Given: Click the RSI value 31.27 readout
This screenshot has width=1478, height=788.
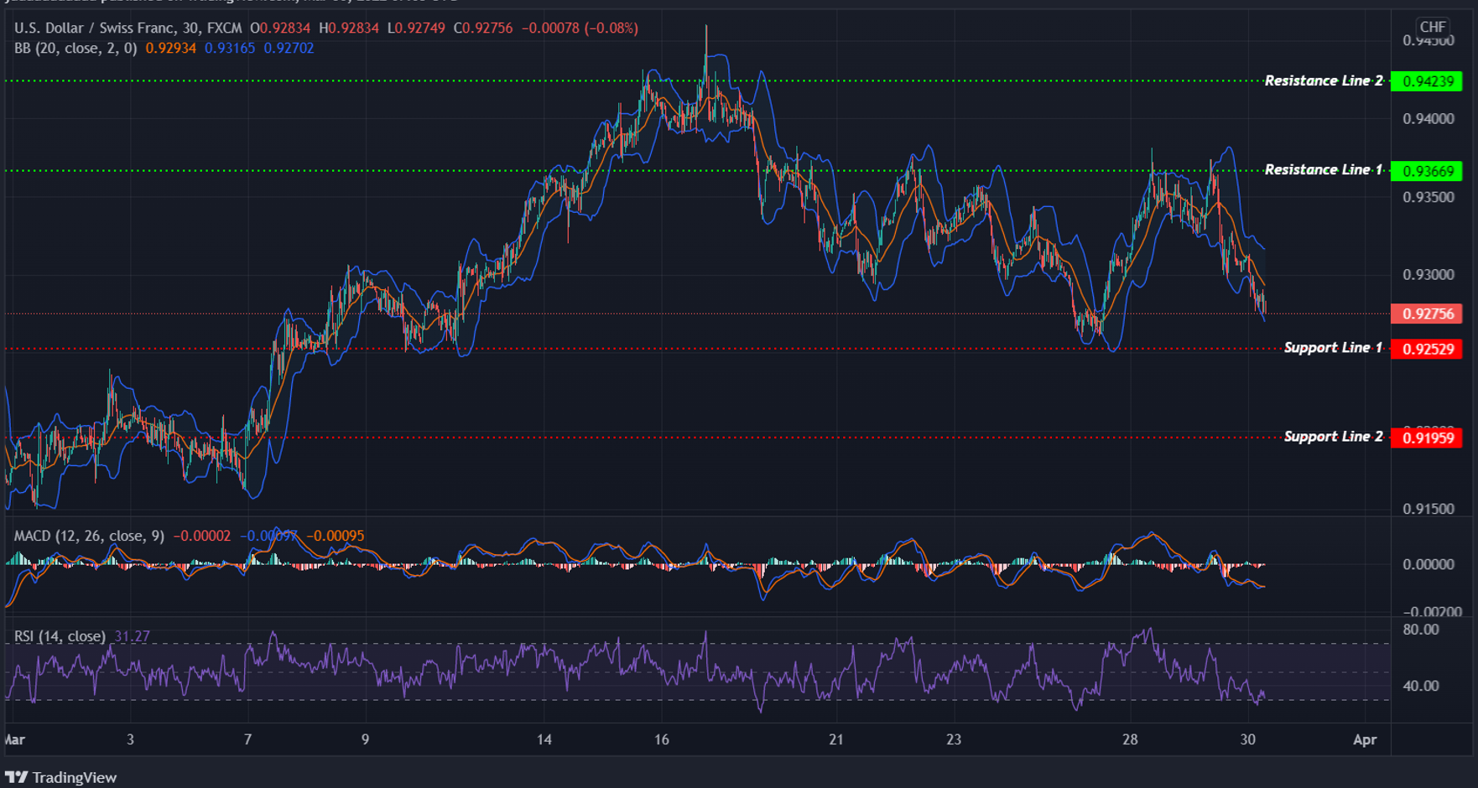Looking at the screenshot, I should click(x=132, y=636).
